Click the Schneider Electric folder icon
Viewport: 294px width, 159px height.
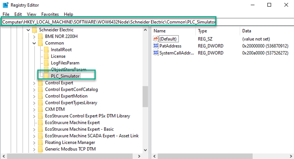click(x=34, y=30)
